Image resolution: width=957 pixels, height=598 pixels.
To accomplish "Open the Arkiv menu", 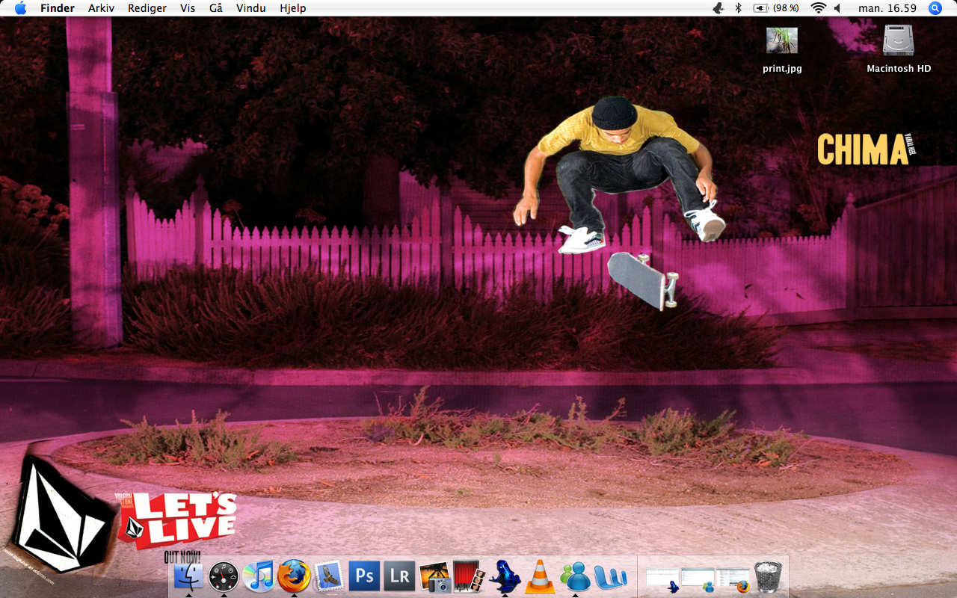I will pyautogui.click(x=101, y=8).
